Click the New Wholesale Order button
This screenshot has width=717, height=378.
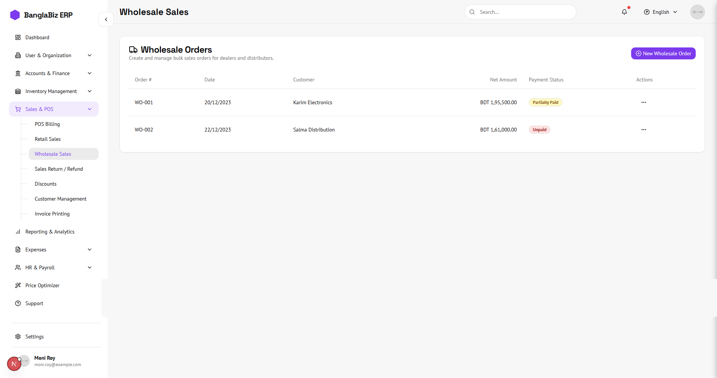point(663,53)
